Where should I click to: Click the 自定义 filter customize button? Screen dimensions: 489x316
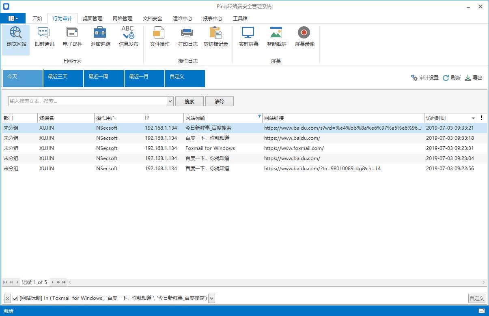point(477,299)
